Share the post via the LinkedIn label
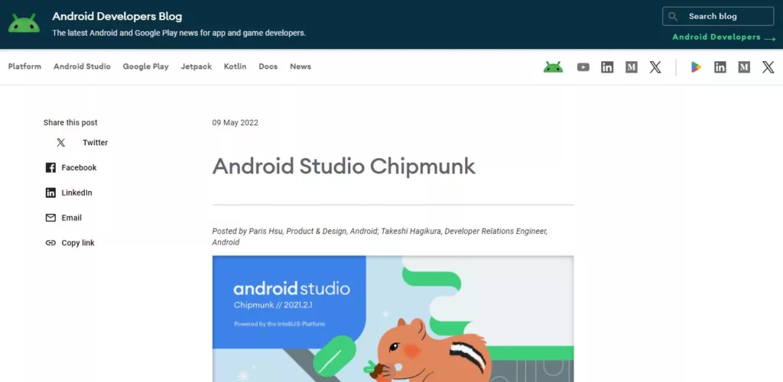 tap(77, 193)
